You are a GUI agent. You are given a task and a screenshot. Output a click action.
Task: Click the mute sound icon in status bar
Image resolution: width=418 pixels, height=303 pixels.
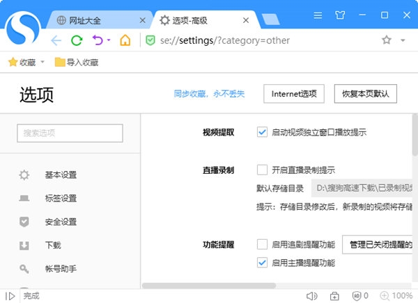311,296
